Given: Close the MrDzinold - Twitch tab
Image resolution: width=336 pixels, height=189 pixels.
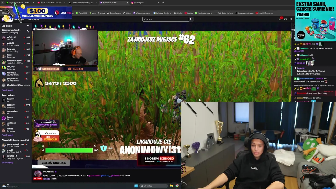Looking at the screenshot, I should pos(127,3).
